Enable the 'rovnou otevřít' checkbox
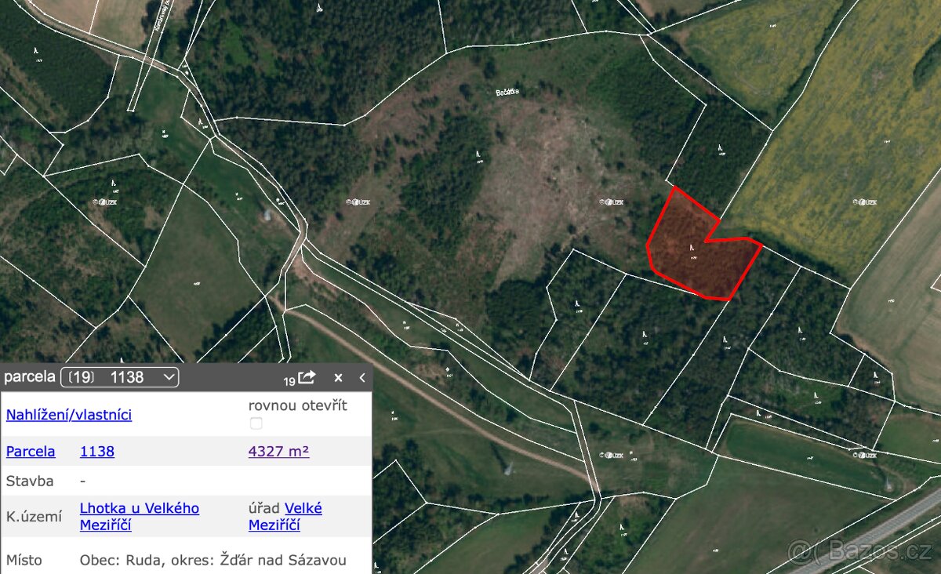 coord(256,423)
